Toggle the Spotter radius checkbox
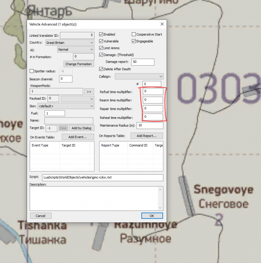Viewport: 261px width, 263px height. (x=32, y=71)
